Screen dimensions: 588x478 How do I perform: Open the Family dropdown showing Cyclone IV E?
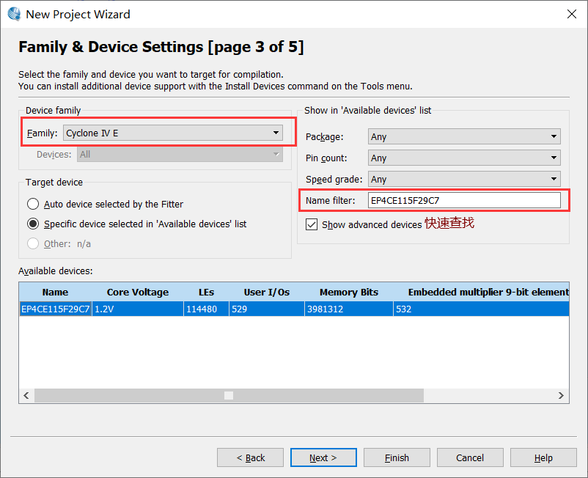point(173,133)
